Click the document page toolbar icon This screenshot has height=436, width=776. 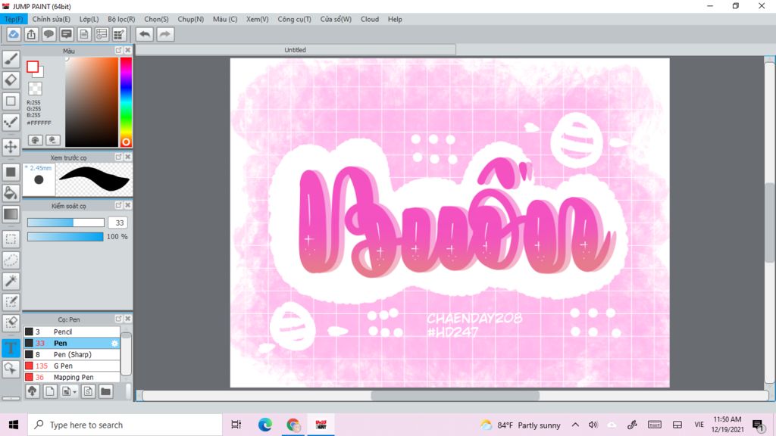tap(84, 34)
